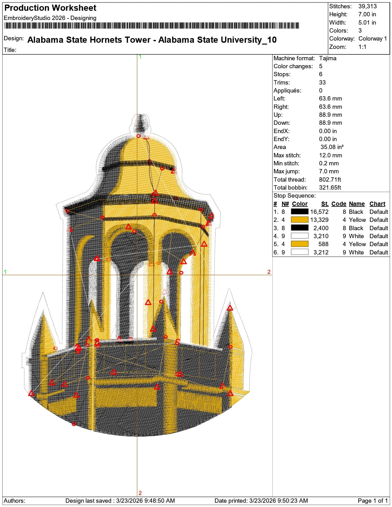Click the 'N#' column header
The height and width of the screenshot is (507, 392).
pos(285,204)
